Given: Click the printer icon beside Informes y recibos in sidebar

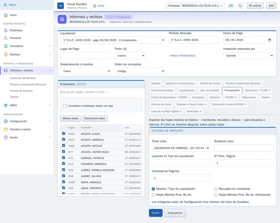Looking at the screenshot, I should 6,70.
